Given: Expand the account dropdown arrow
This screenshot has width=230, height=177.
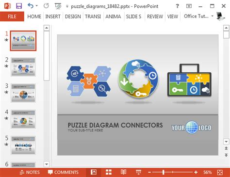Looking at the screenshot, I should 212,16.
